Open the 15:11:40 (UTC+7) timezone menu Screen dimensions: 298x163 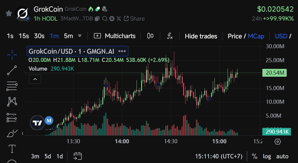[x=219, y=156]
